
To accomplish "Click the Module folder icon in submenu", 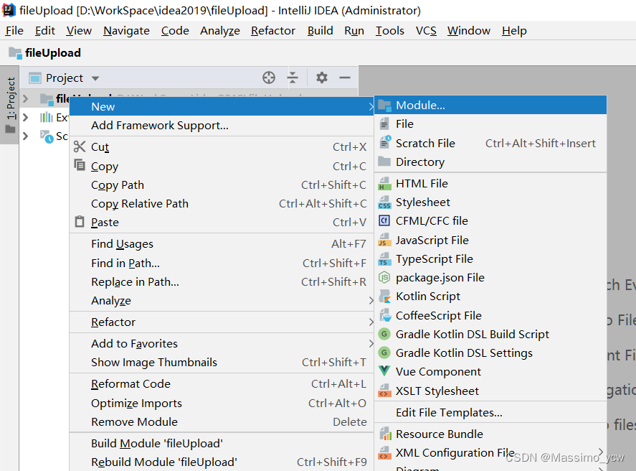I will pyautogui.click(x=384, y=106).
